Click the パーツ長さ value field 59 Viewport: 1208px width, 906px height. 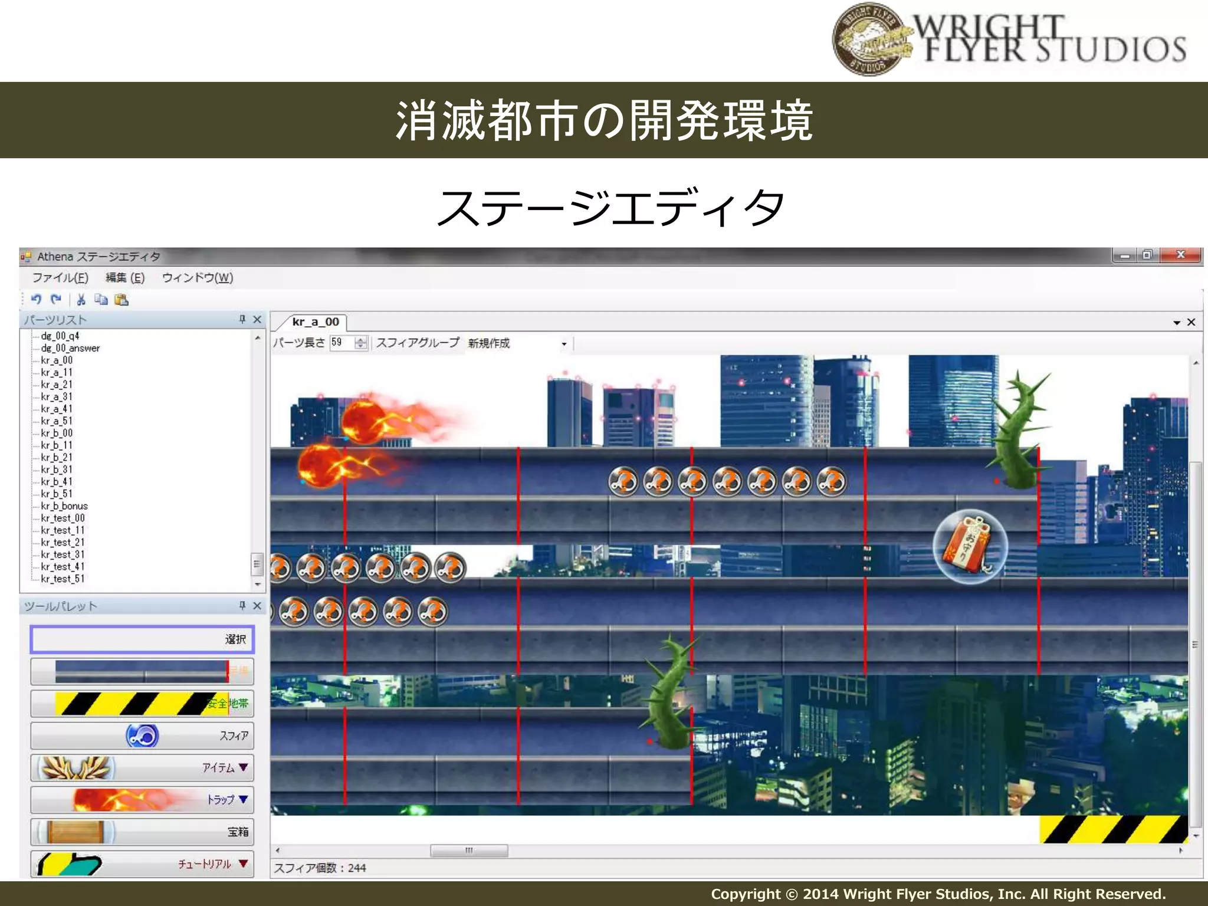[x=342, y=343]
